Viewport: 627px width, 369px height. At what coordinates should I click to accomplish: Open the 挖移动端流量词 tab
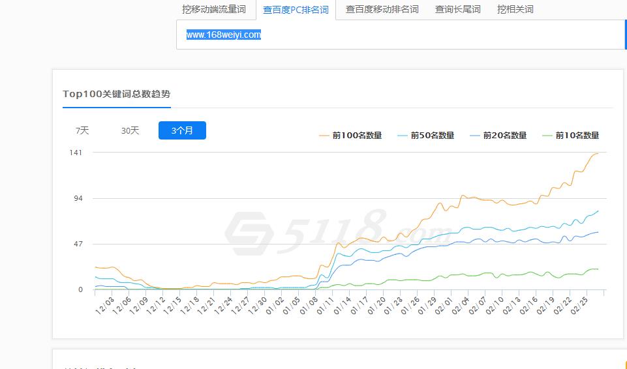(213, 9)
